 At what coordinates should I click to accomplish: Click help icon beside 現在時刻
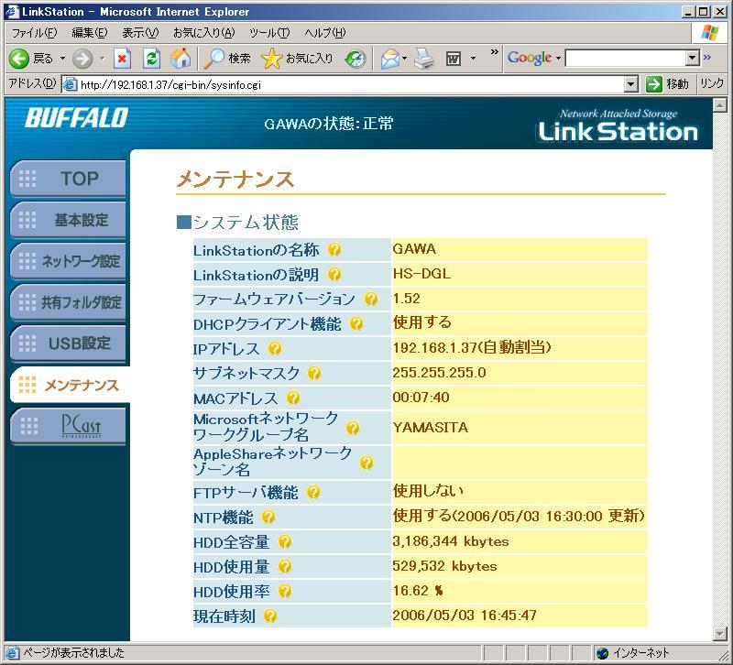[270, 616]
